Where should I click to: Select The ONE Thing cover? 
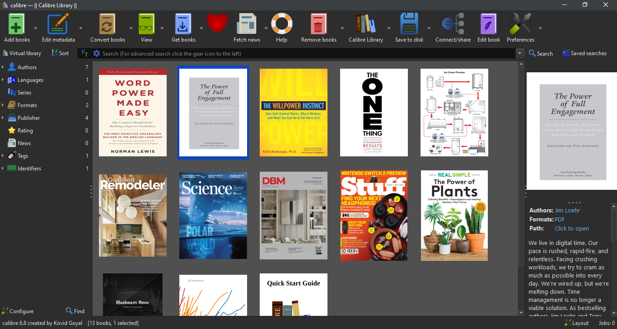point(374,113)
